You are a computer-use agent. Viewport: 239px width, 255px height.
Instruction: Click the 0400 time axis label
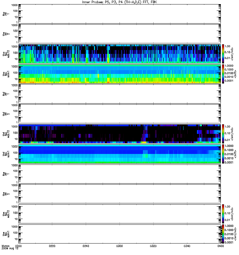221,246
